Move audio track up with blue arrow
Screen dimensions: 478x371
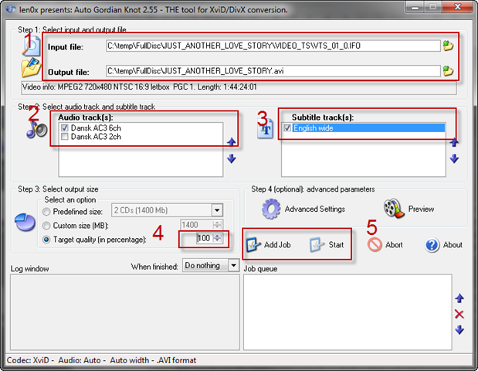(232, 142)
